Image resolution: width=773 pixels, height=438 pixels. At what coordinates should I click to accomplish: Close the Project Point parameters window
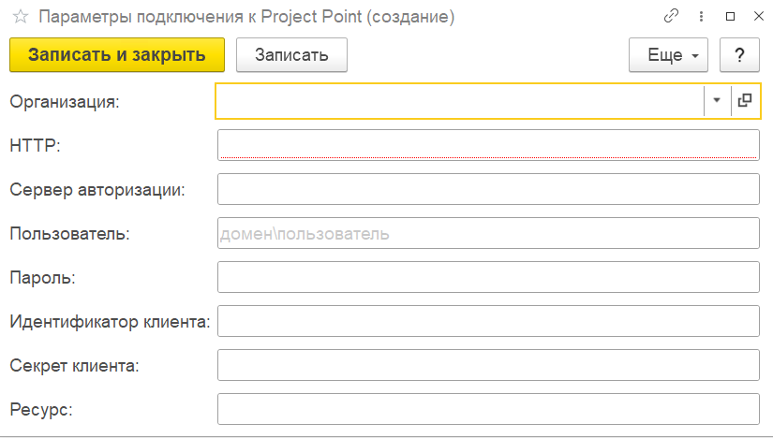tap(757, 17)
